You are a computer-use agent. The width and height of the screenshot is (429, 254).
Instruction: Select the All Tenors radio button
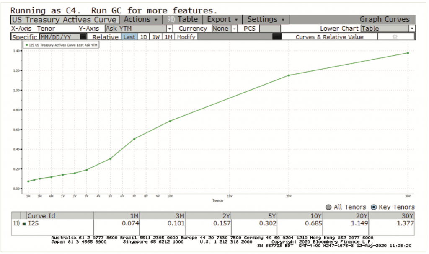click(328, 207)
